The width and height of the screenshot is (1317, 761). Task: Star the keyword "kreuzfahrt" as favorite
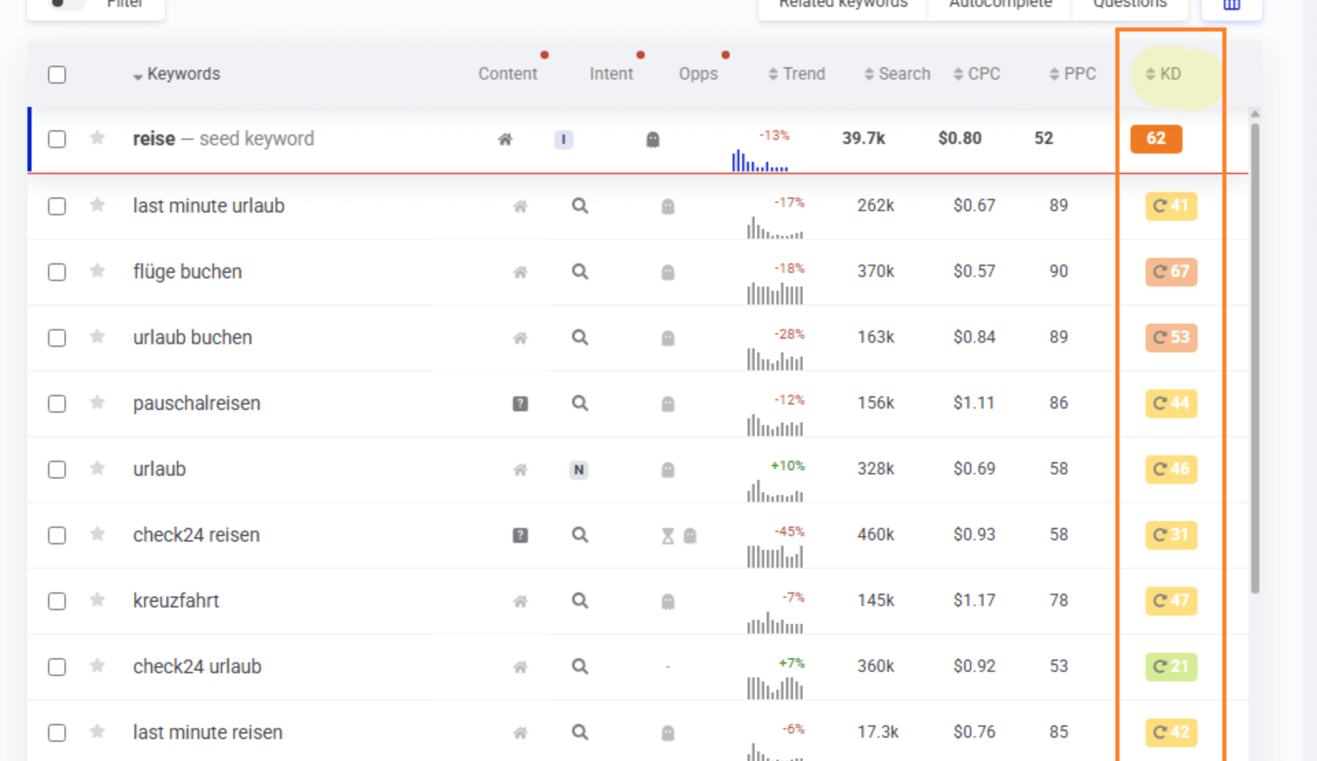(97, 601)
